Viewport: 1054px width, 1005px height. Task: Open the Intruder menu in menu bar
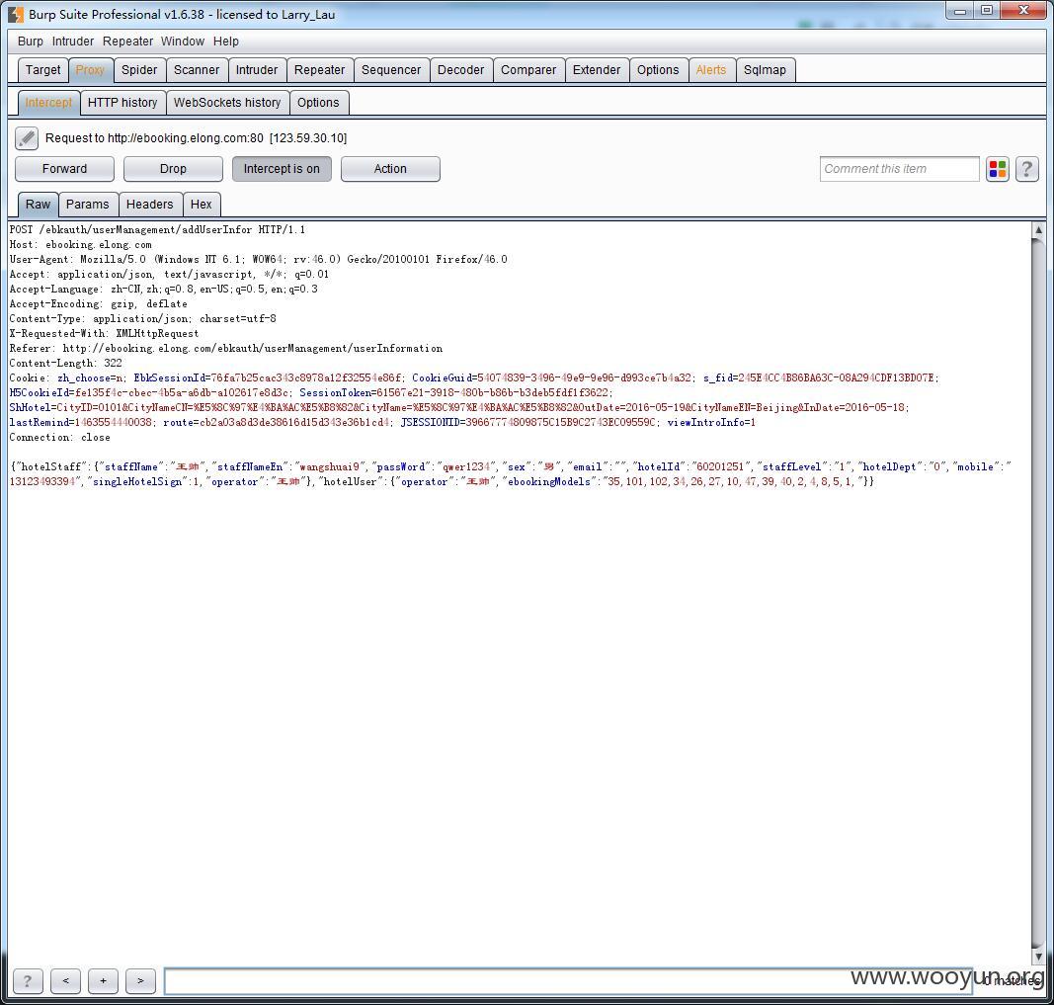(x=73, y=41)
